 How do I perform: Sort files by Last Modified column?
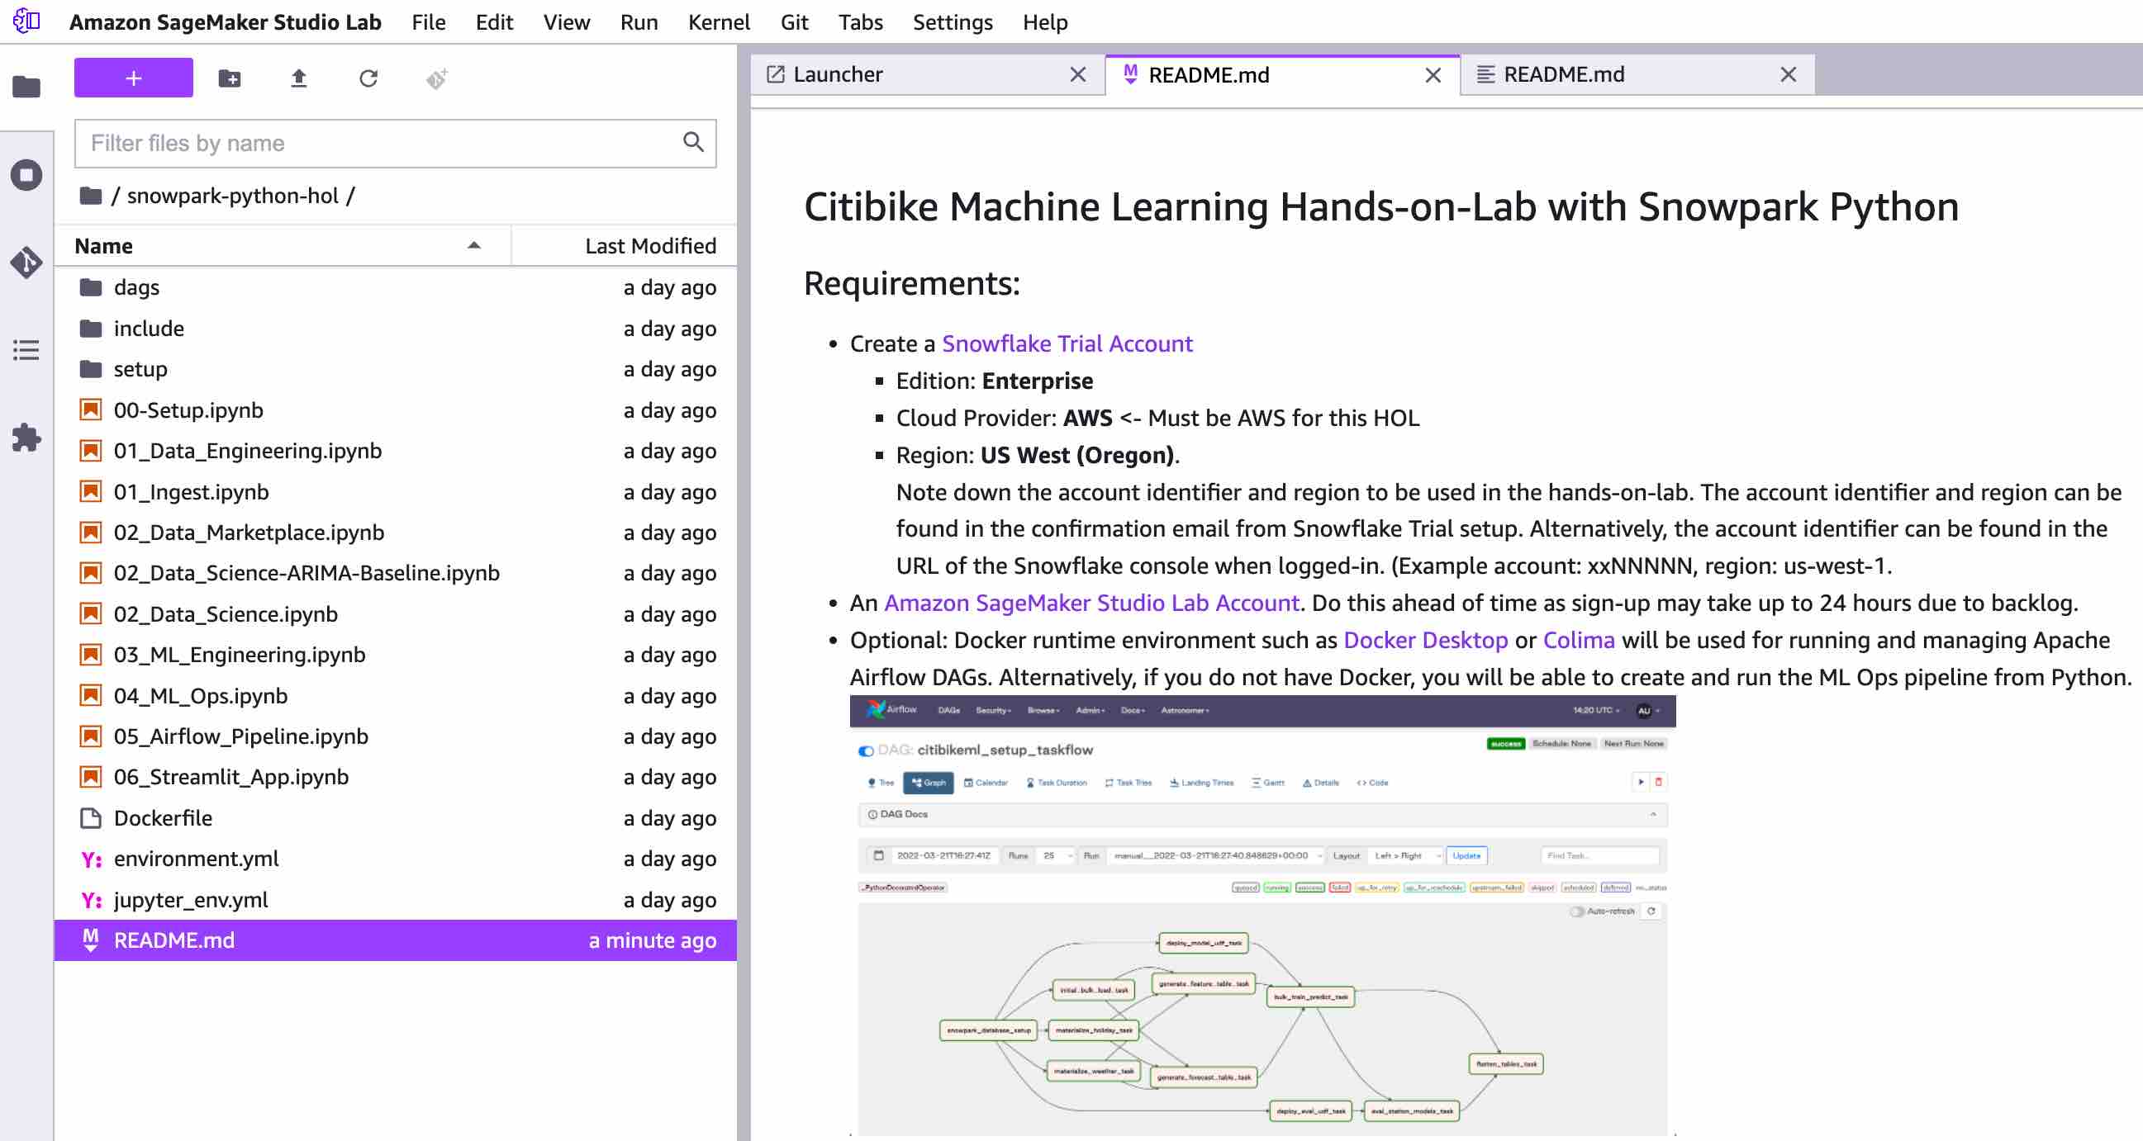point(649,246)
